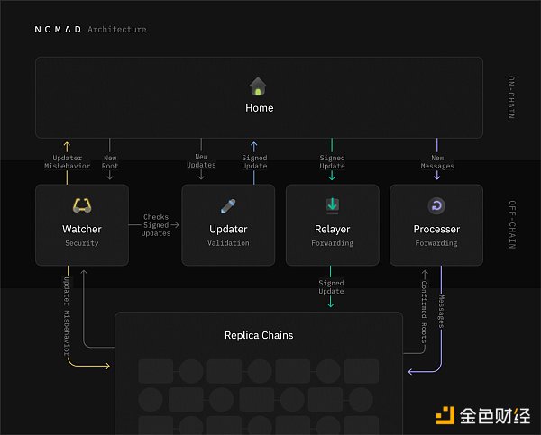This screenshot has height=435, width=541.
Task: Click 'Forwarding' under Processer
Action: [436, 243]
